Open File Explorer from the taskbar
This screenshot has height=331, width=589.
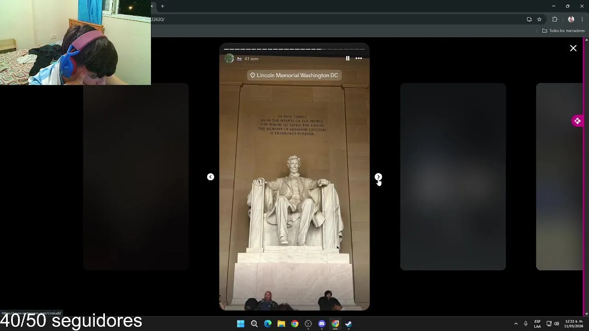pyautogui.click(x=281, y=324)
